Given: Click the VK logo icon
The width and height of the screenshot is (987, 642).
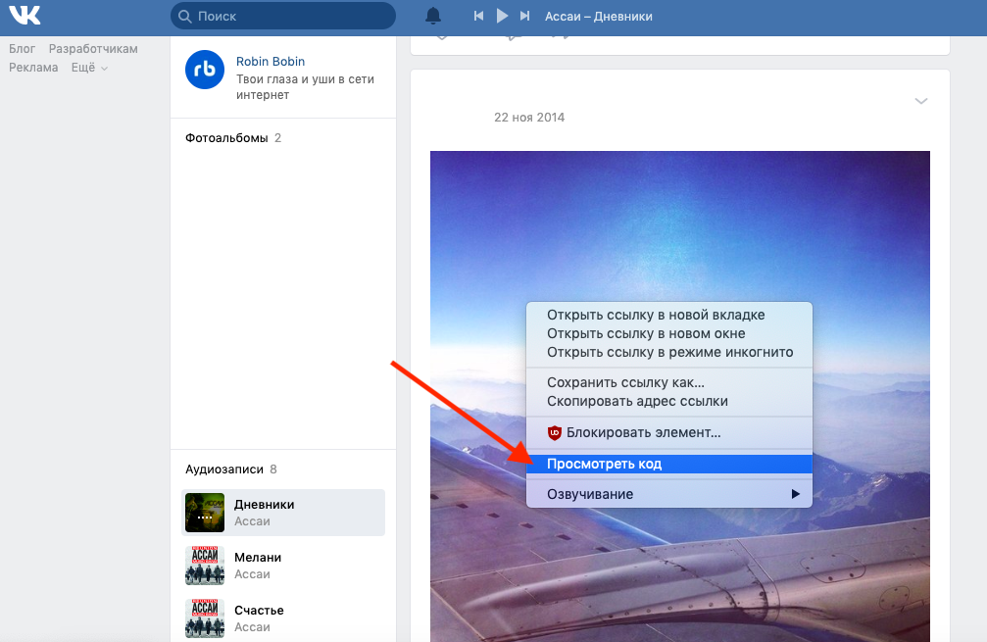Looking at the screenshot, I should click(x=25, y=16).
